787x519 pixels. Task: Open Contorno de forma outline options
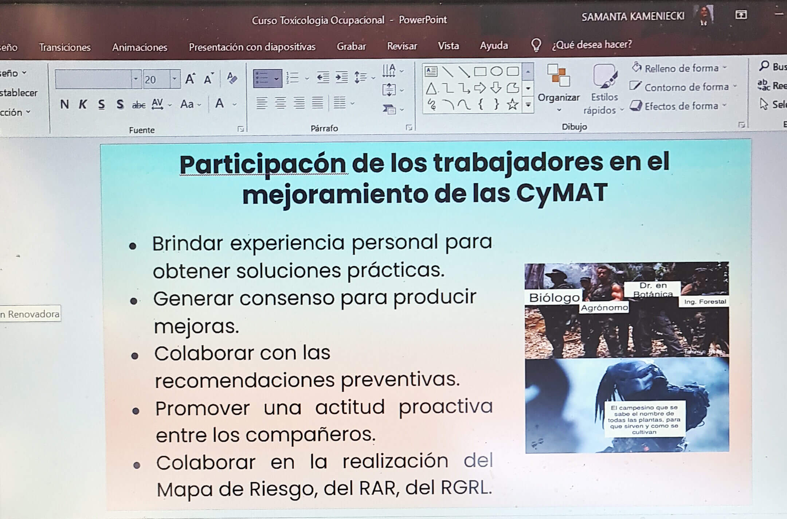click(684, 87)
